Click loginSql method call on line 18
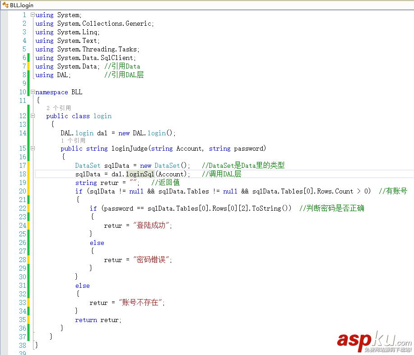Image resolution: width=414 pixels, height=355 pixels. tap(140, 174)
